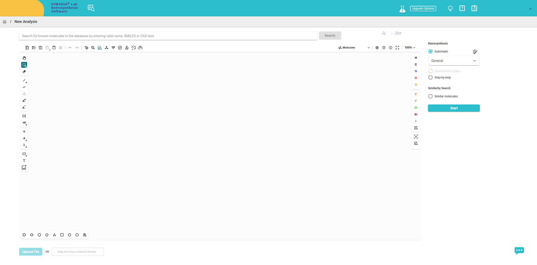Open the Molecules mode dropdown

point(354,48)
